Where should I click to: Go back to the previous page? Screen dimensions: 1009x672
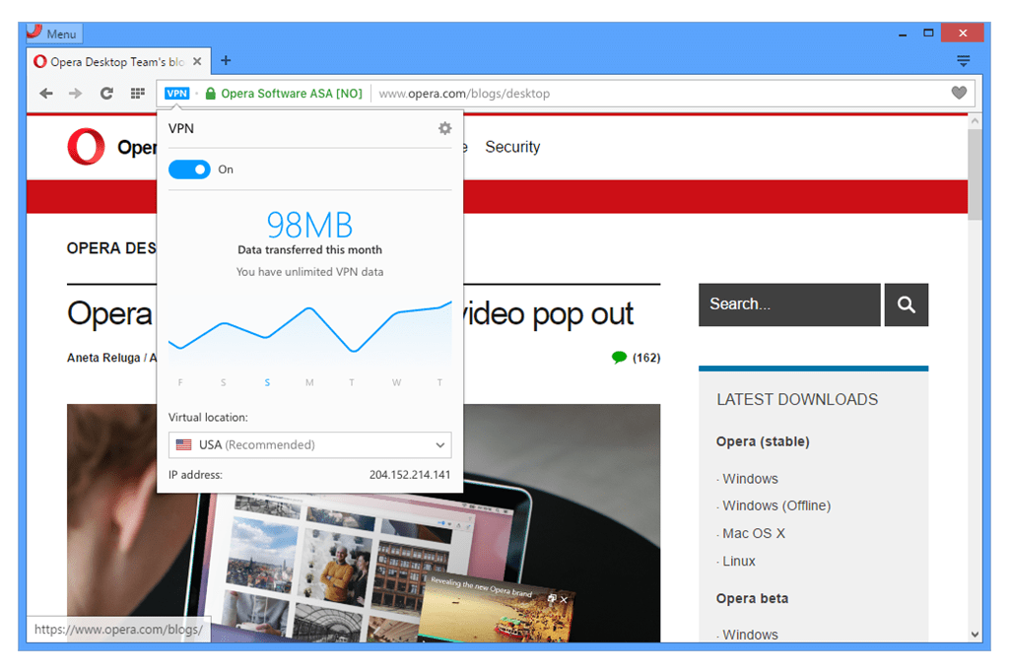click(x=45, y=93)
